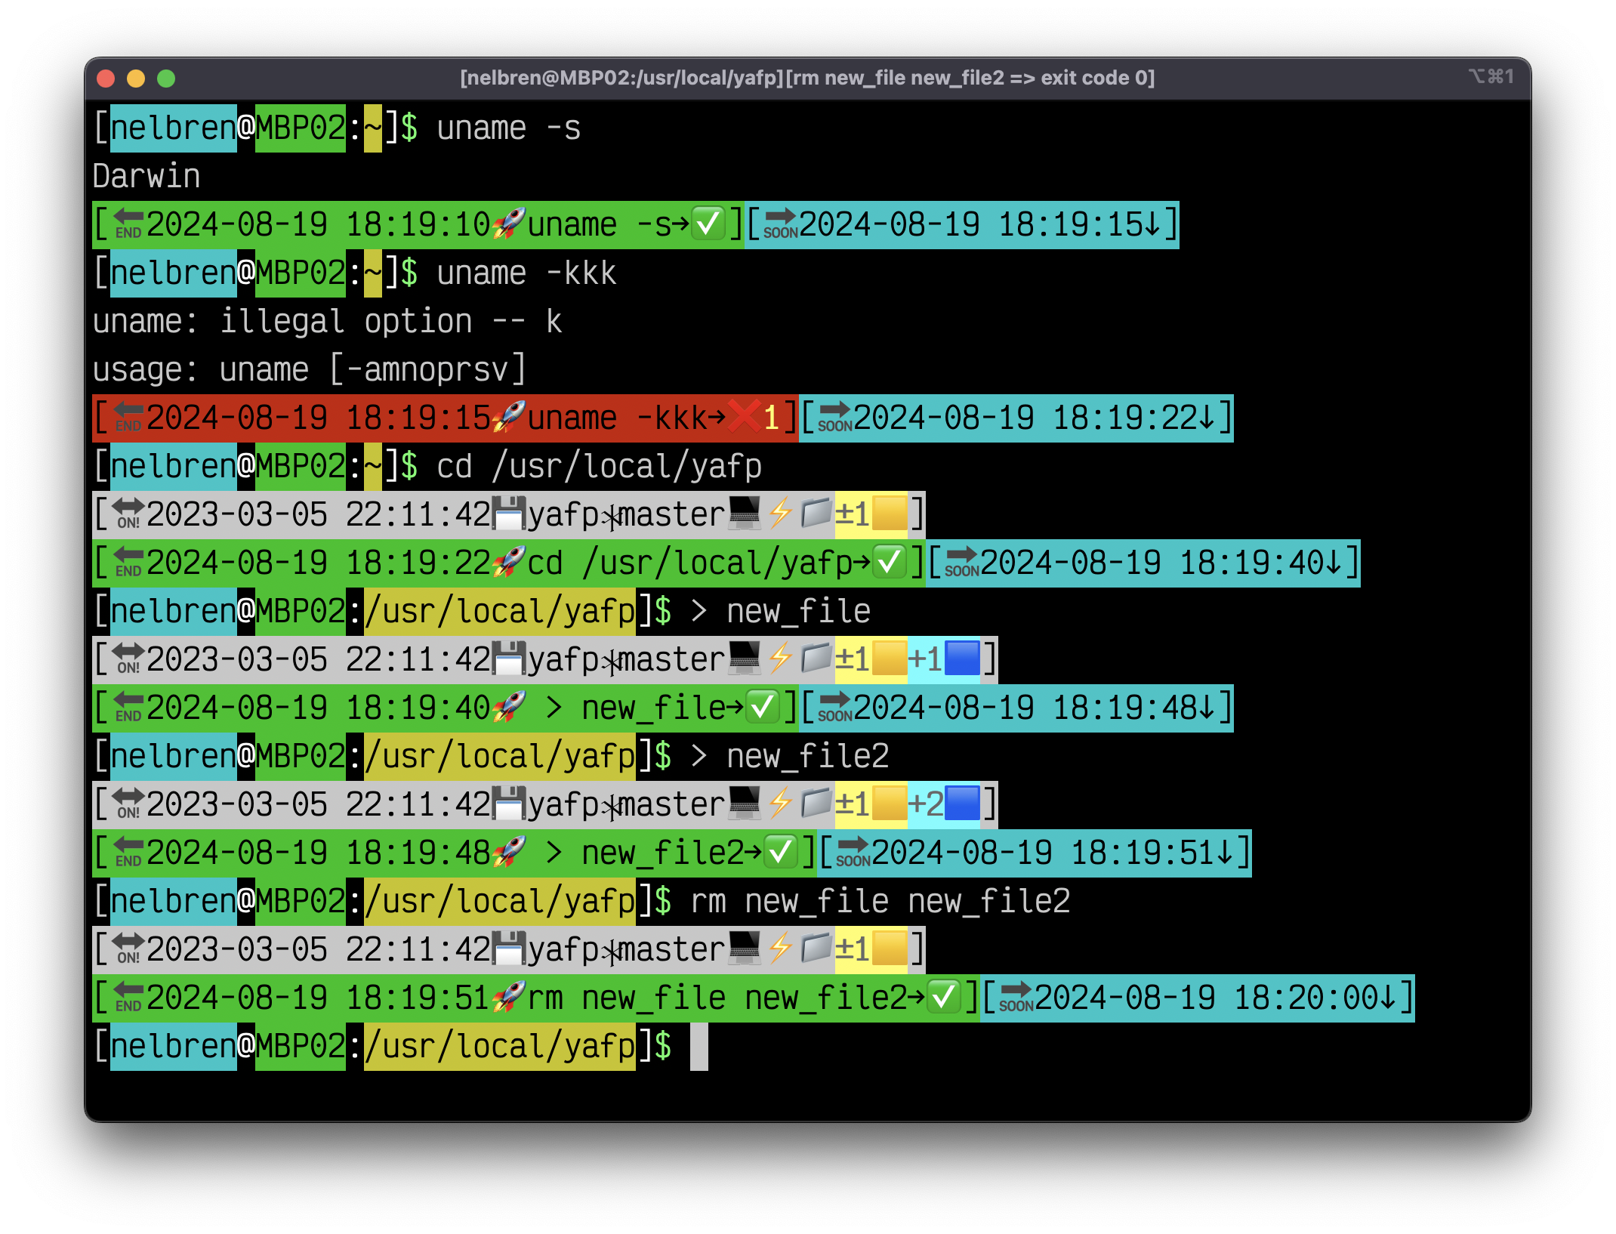
Task: Click the '2024-08-19 18:19:22' cyan timestamp
Action: click(x=1025, y=418)
